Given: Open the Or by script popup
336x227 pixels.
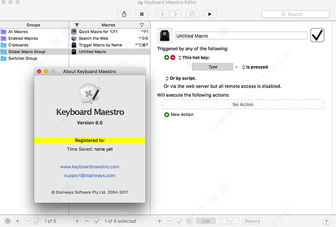Looking at the screenshot, I should point(181,78).
